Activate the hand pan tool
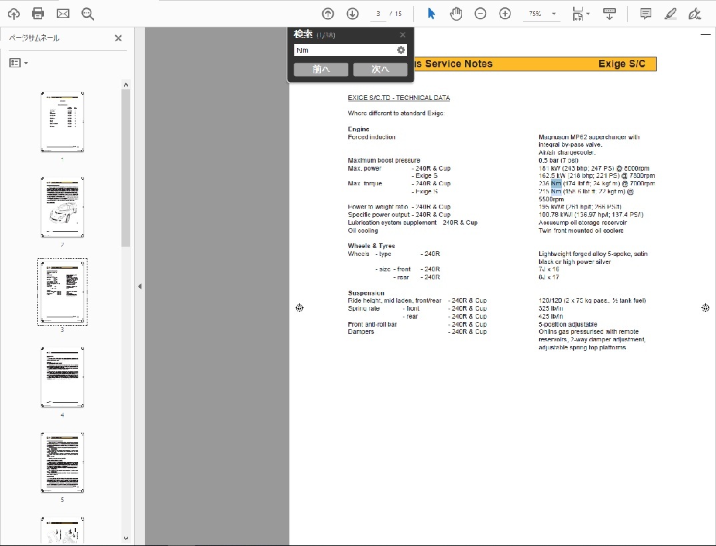 coord(456,13)
